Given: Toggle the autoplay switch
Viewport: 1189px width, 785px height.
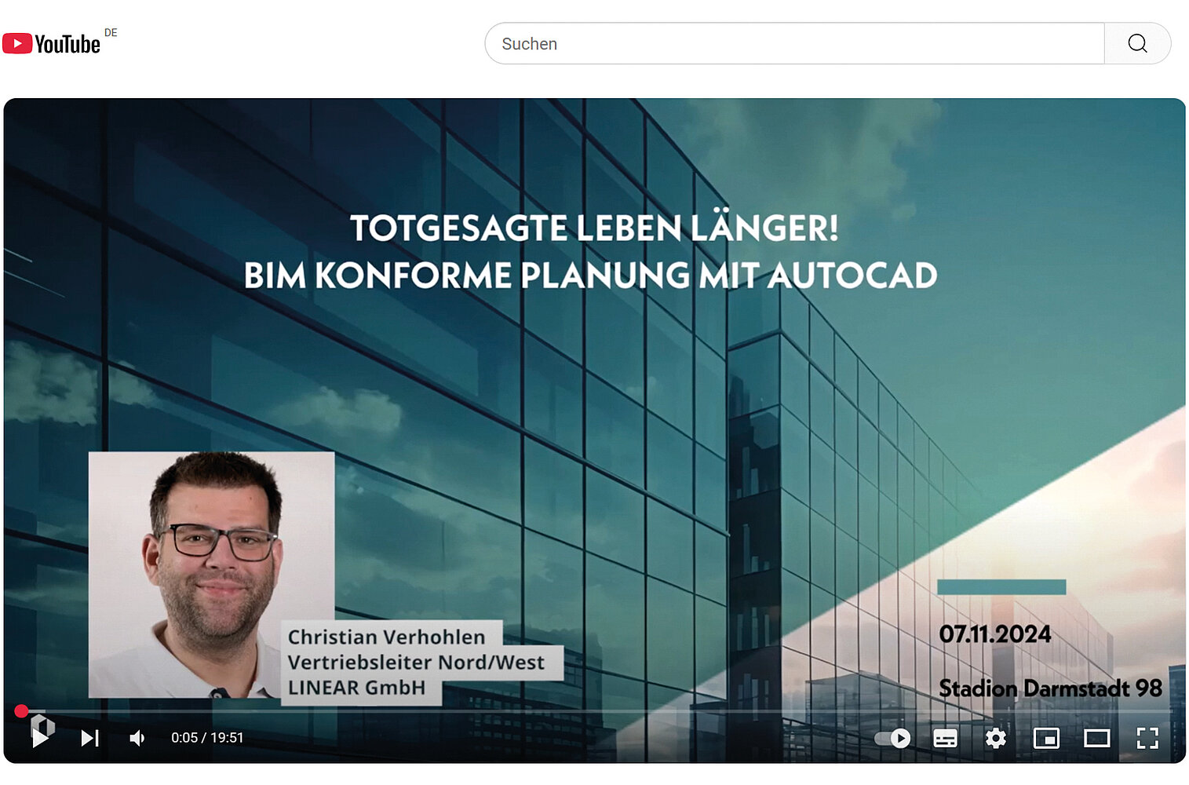Looking at the screenshot, I should tap(893, 738).
